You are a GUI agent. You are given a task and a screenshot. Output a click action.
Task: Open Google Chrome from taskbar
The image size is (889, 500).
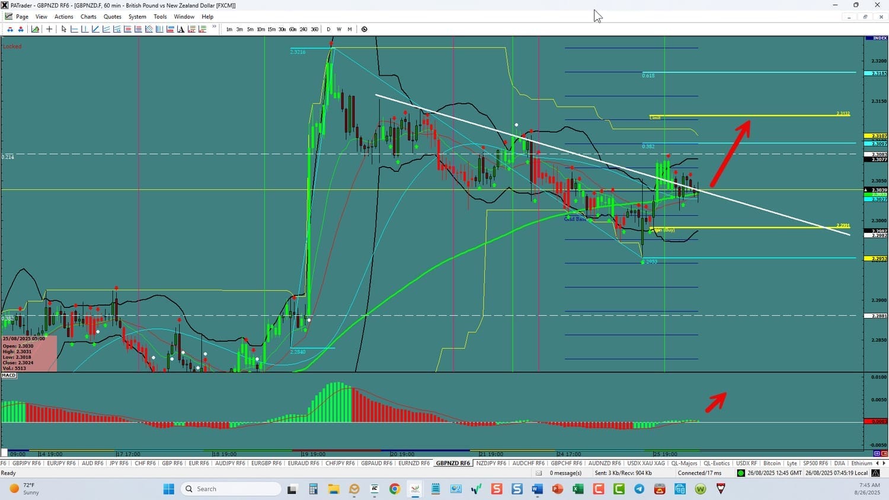pyautogui.click(x=394, y=489)
